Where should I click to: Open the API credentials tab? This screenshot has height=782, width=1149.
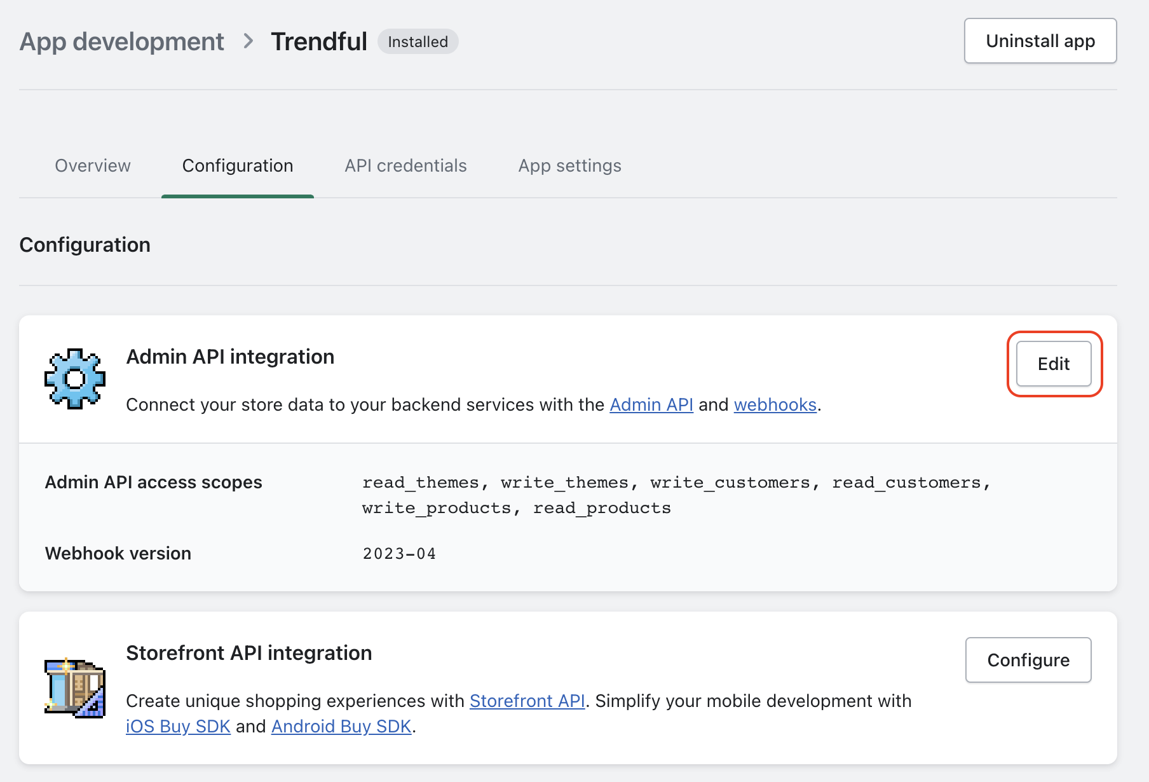click(x=405, y=166)
